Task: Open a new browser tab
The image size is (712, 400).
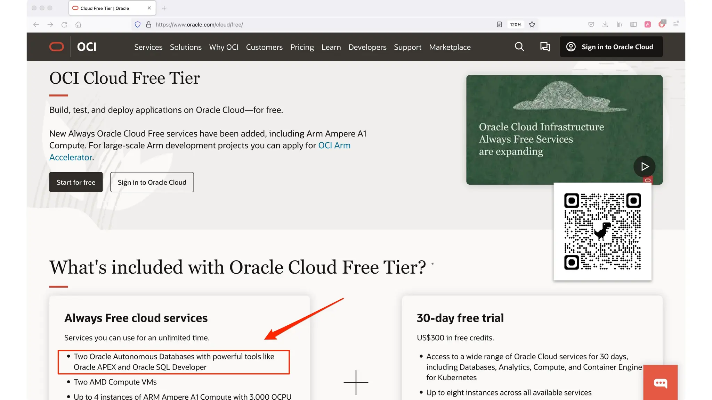Action: click(164, 8)
